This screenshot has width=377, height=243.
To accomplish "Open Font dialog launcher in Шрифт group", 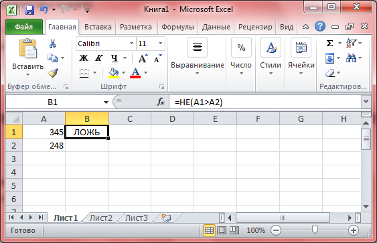I will point(161,87).
